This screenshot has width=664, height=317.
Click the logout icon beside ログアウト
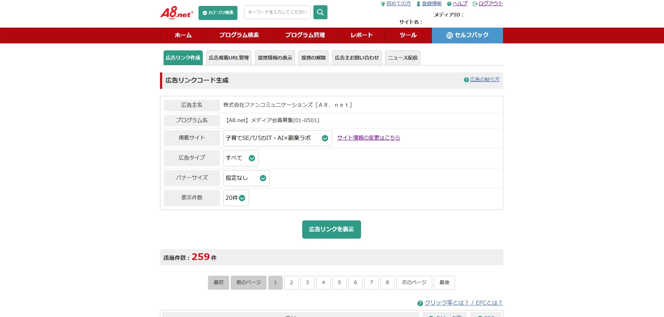(475, 4)
